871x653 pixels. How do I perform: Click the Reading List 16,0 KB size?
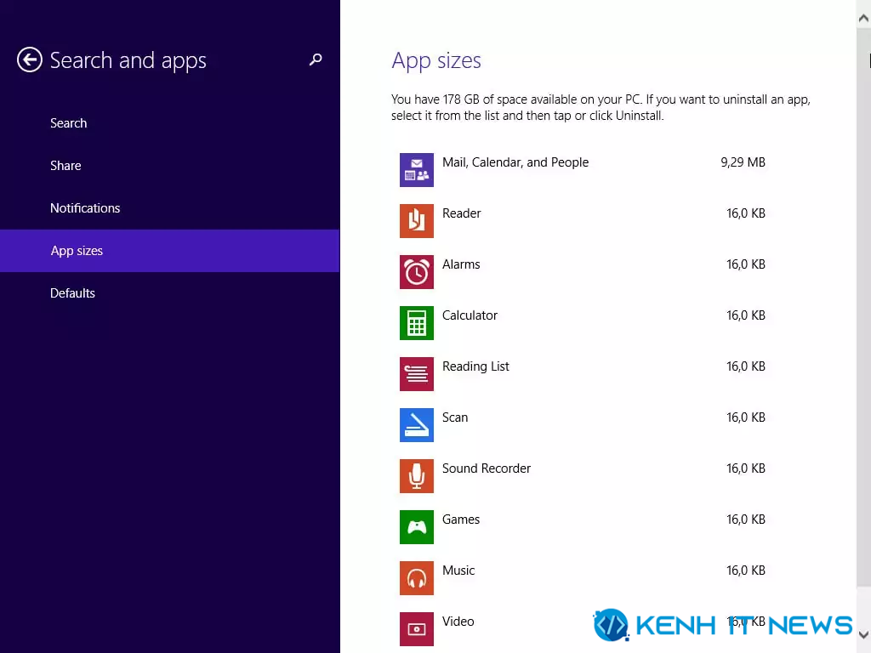(x=746, y=367)
